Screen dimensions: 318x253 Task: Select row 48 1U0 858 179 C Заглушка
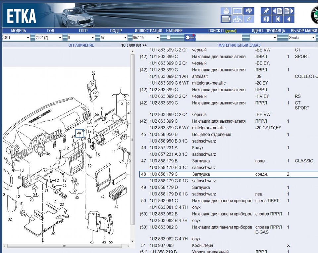pos(229,174)
